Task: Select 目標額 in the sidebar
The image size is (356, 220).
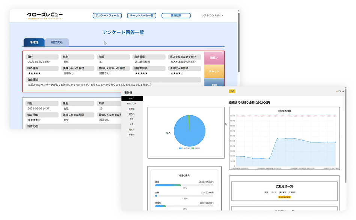Action: click(x=131, y=109)
